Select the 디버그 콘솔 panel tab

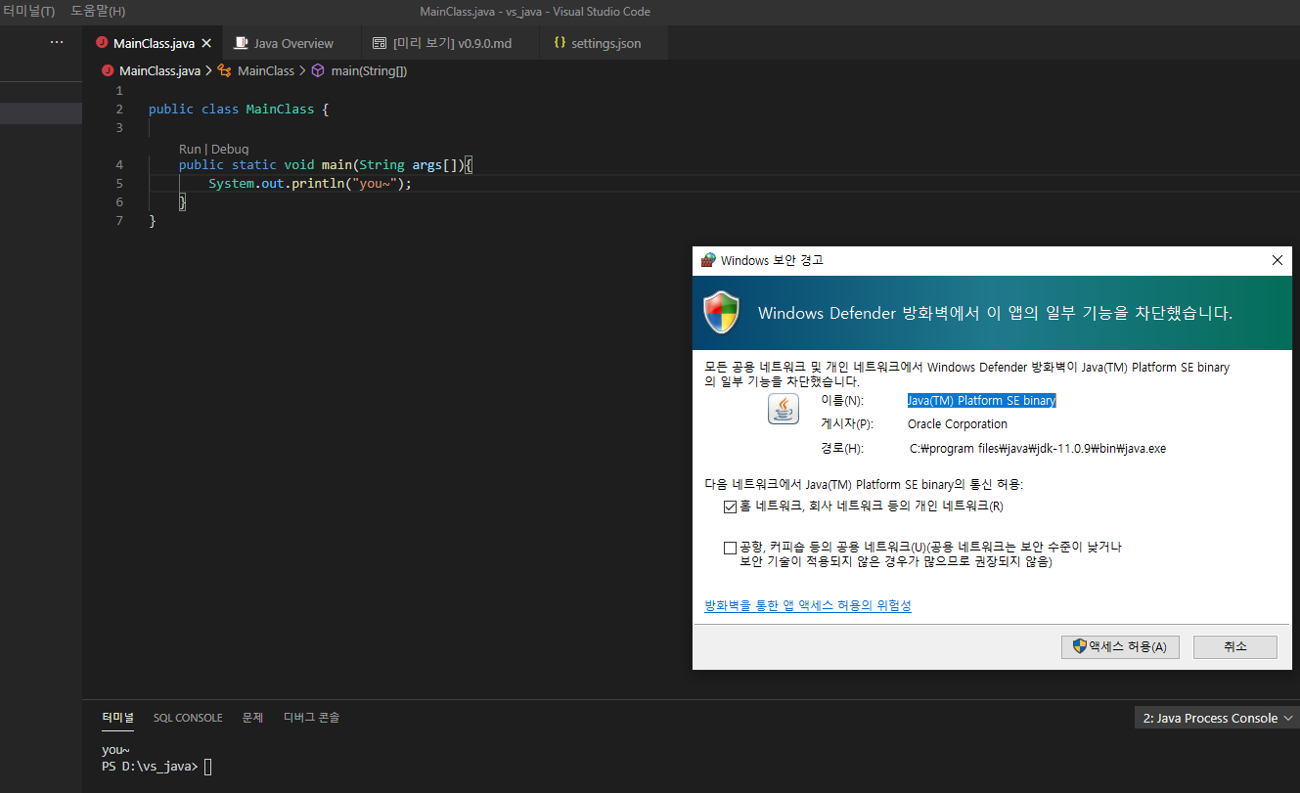pos(311,718)
